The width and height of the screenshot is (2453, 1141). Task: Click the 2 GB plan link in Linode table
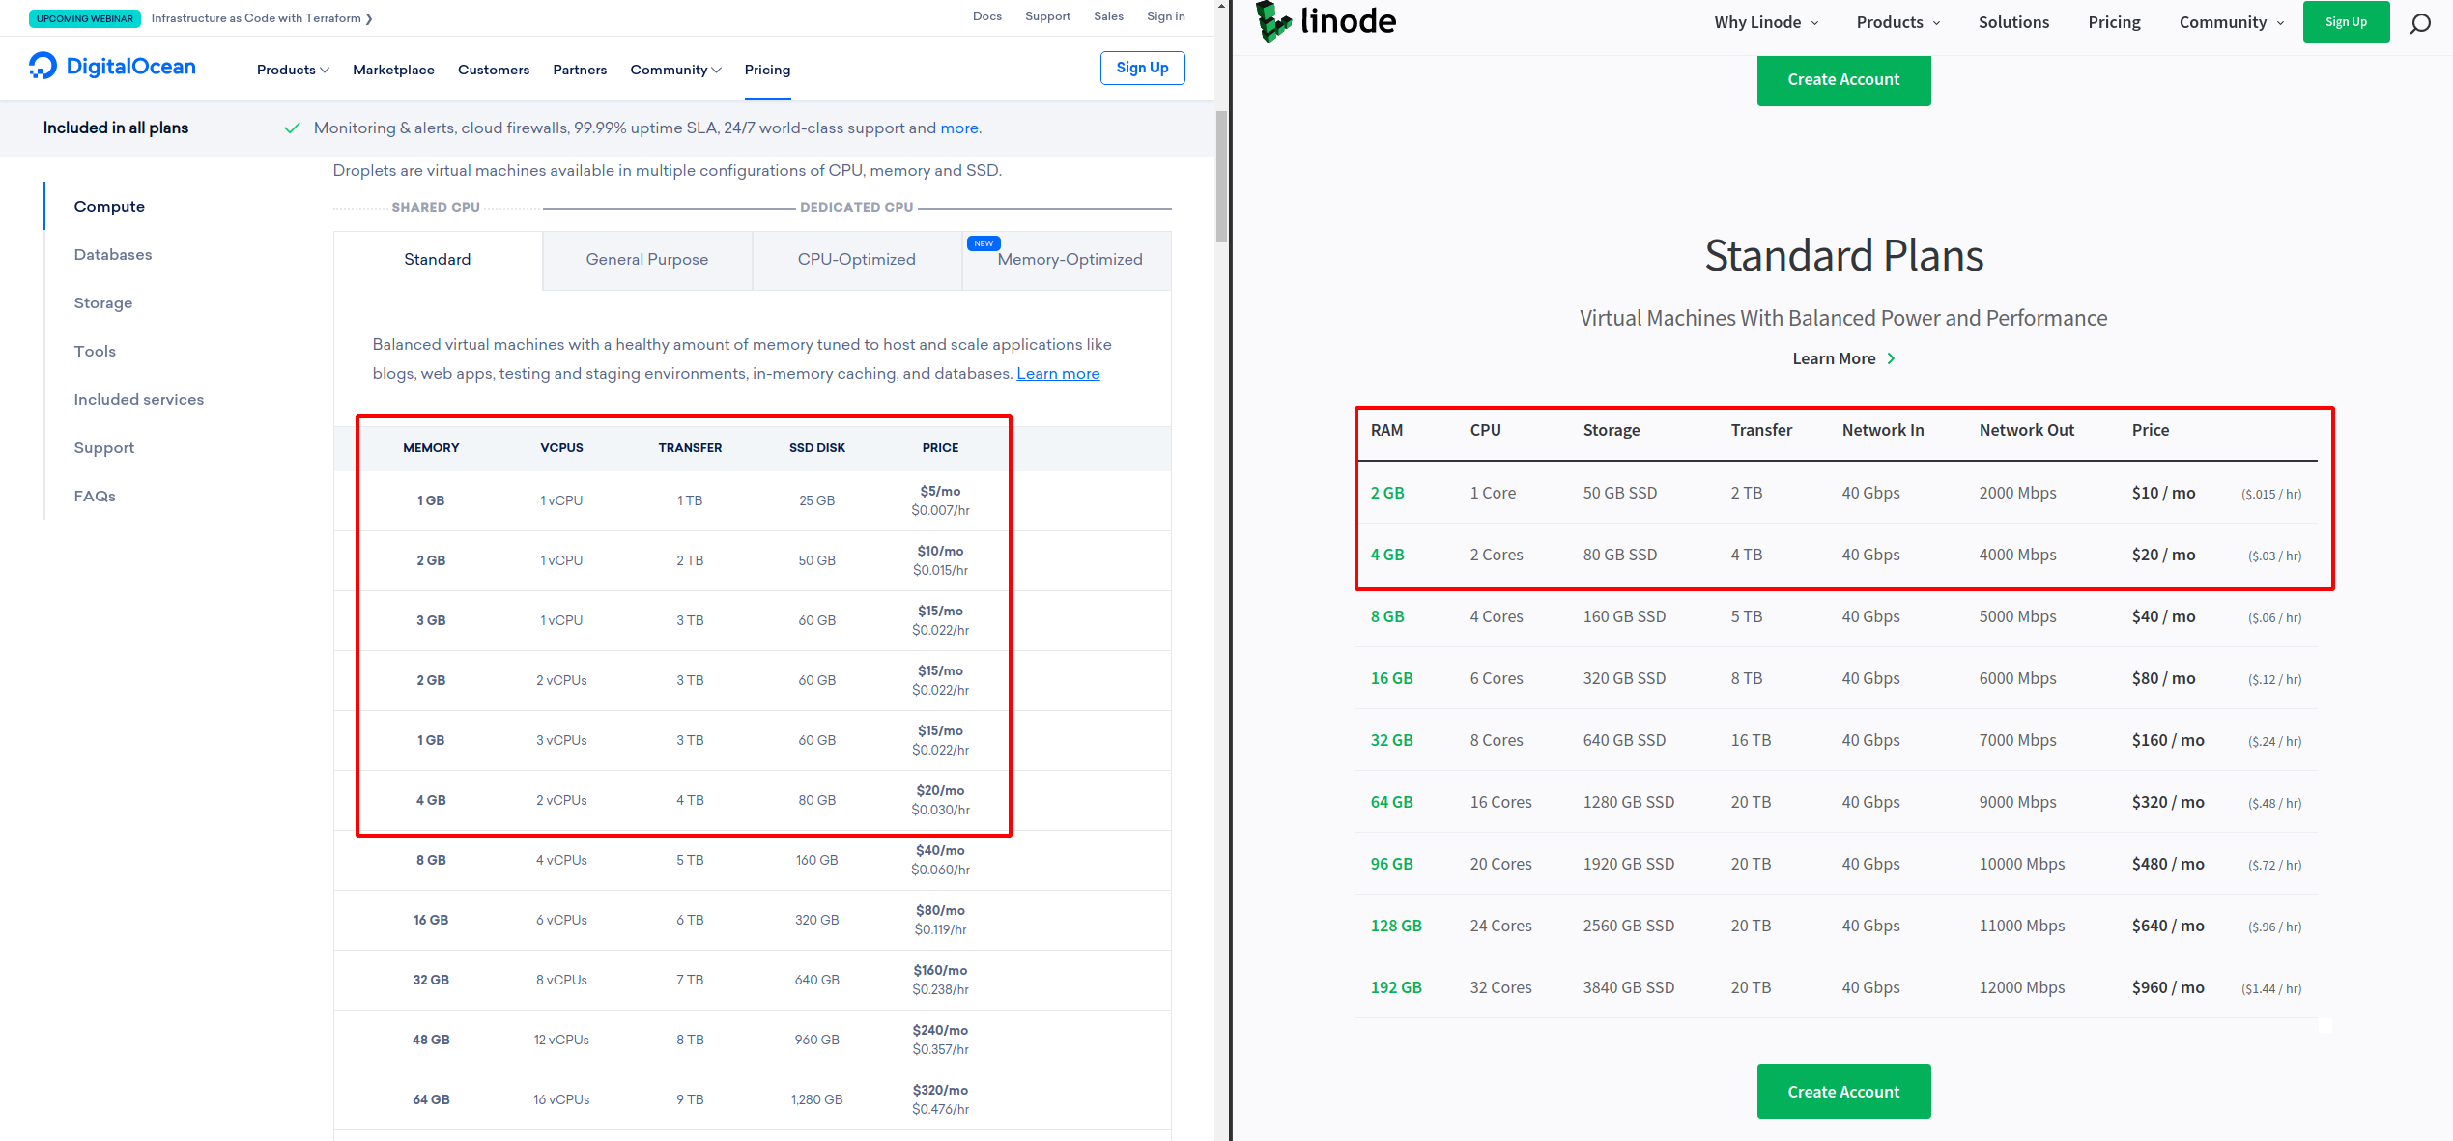(1387, 493)
